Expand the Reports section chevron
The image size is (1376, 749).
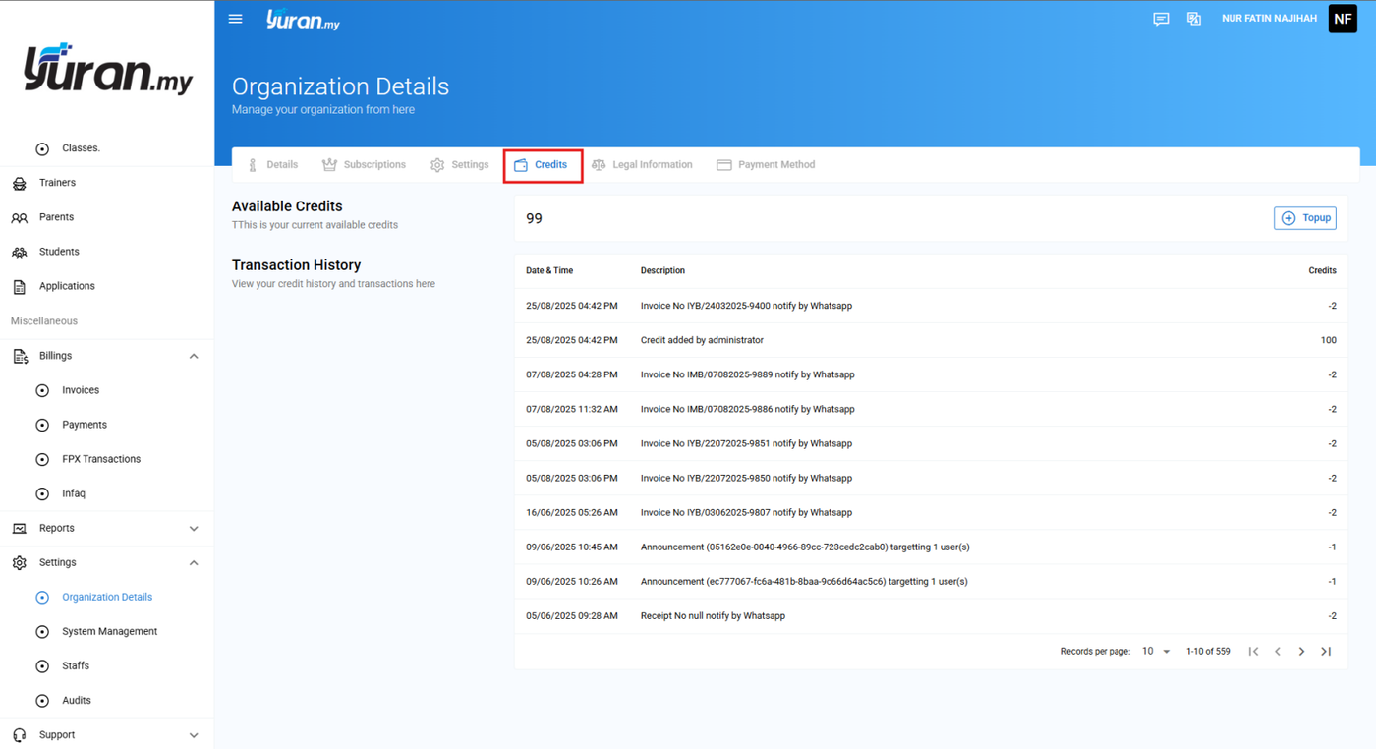click(194, 528)
